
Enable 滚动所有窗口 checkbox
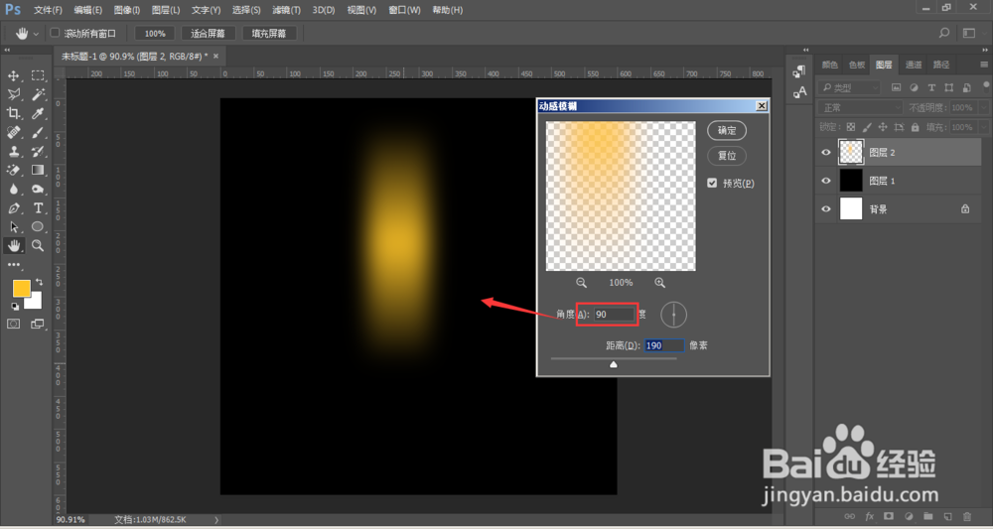tap(55, 33)
